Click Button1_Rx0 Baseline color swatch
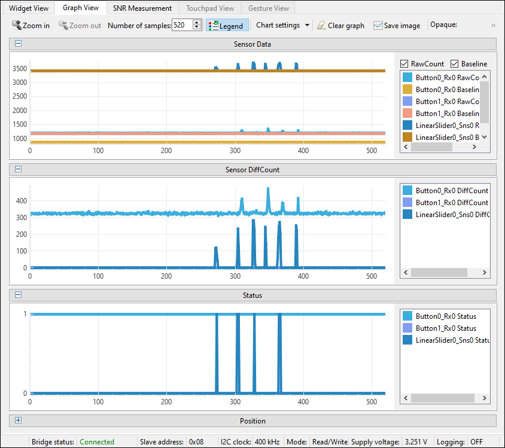505x448 pixels. pyautogui.click(x=407, y=113)
